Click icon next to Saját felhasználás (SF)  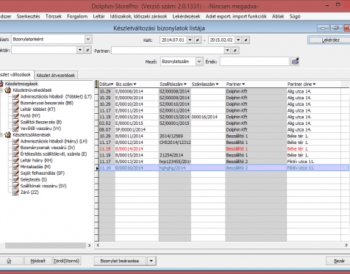(15, 173)
